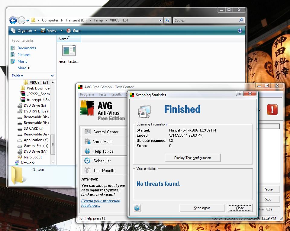Click Extend your protection level link

[x=101, y=203]
